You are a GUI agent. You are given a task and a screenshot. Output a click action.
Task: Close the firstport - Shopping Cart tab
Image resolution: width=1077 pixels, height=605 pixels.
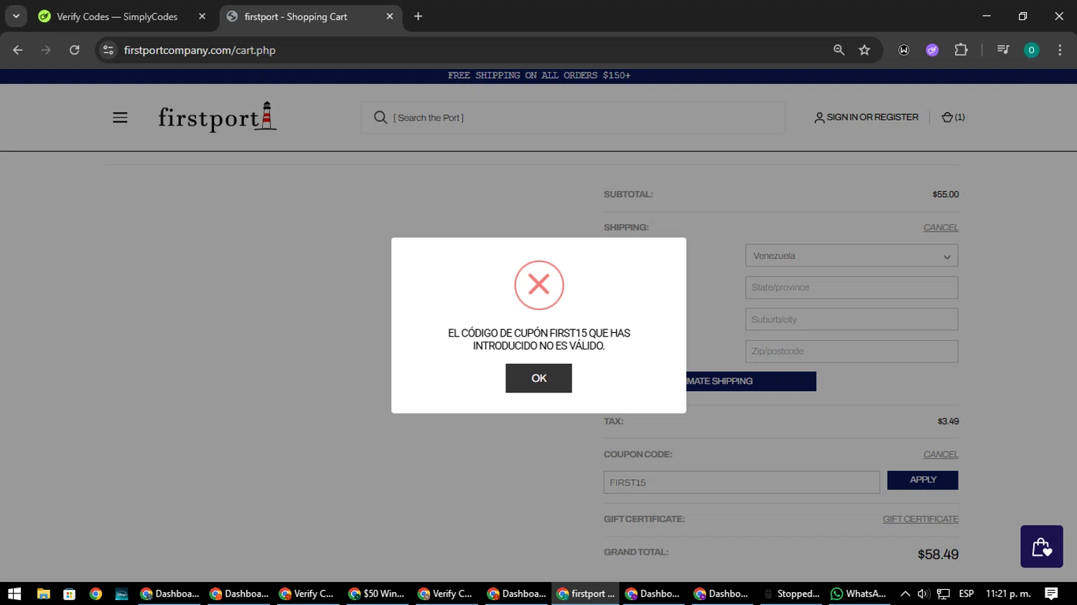point(390,17)
